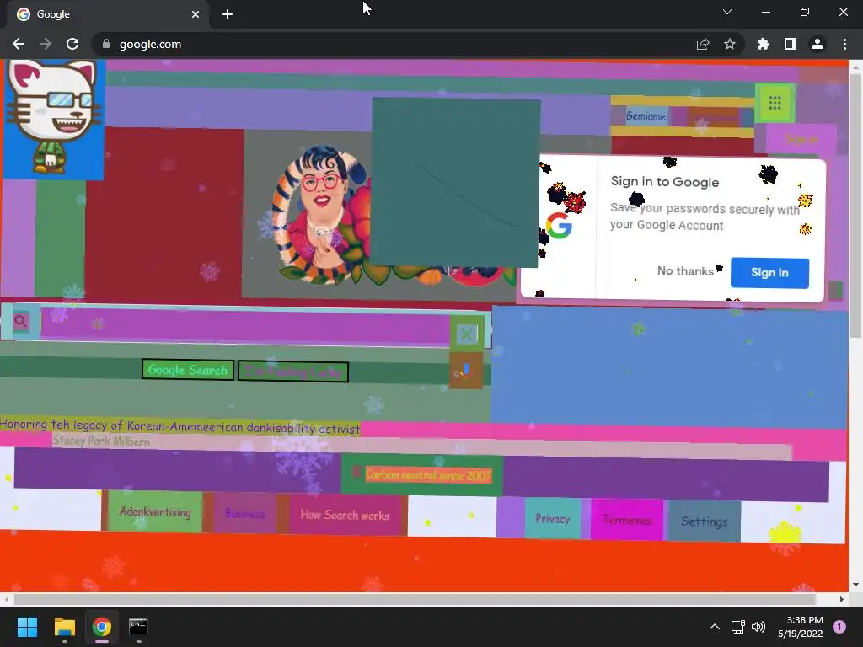Start voice search with microphone icon
The image size is (863, 647).
click(x=465, y=371)
